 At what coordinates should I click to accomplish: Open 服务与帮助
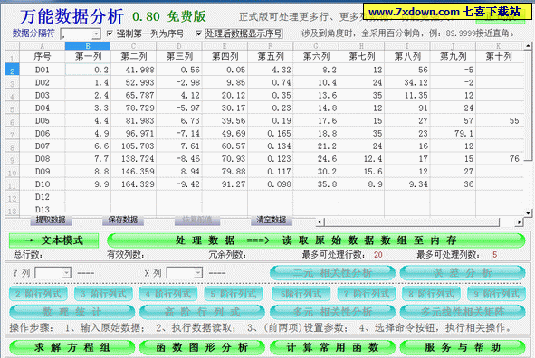point(463,347)
